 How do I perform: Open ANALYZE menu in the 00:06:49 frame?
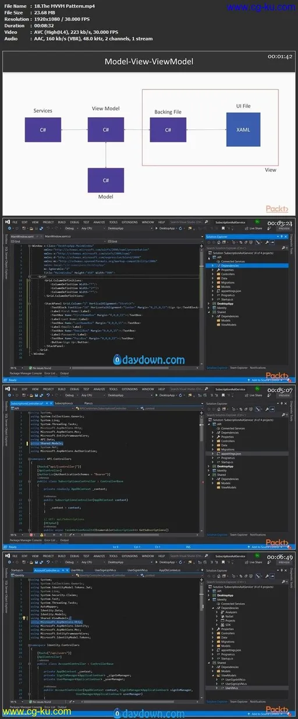99,556
